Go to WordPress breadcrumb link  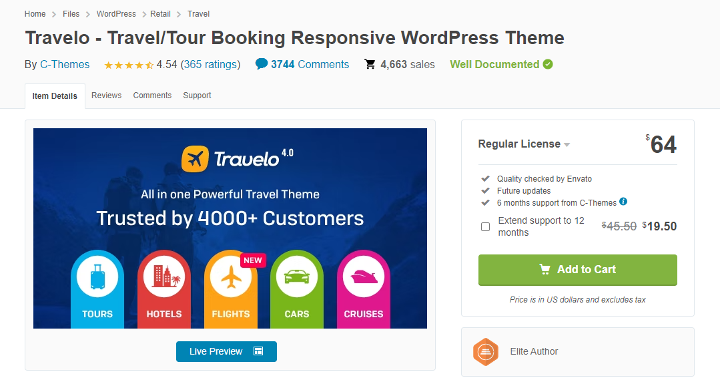coord(116,14)
